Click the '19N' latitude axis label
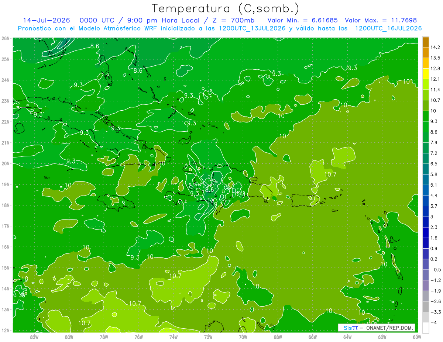443x342 pixels. 5,184
